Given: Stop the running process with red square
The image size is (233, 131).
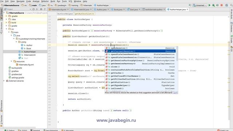Looking at the screenshot, I should 222,5.
